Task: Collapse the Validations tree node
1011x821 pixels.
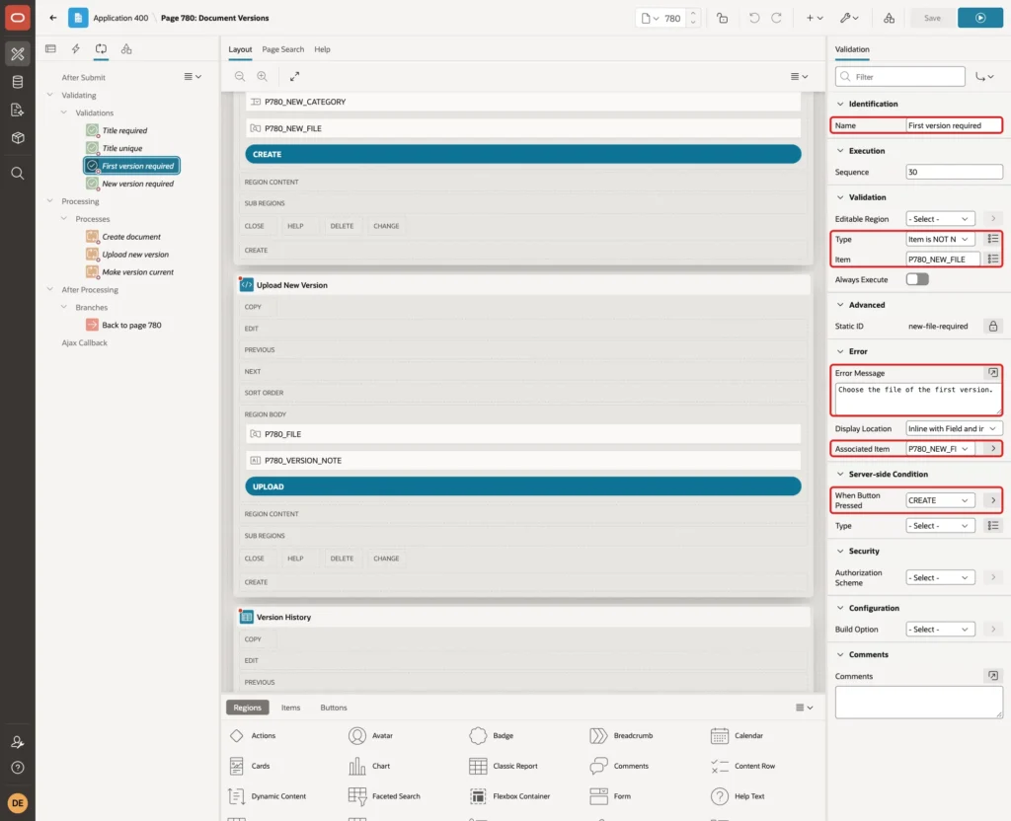Action: (x=64, y=112)
